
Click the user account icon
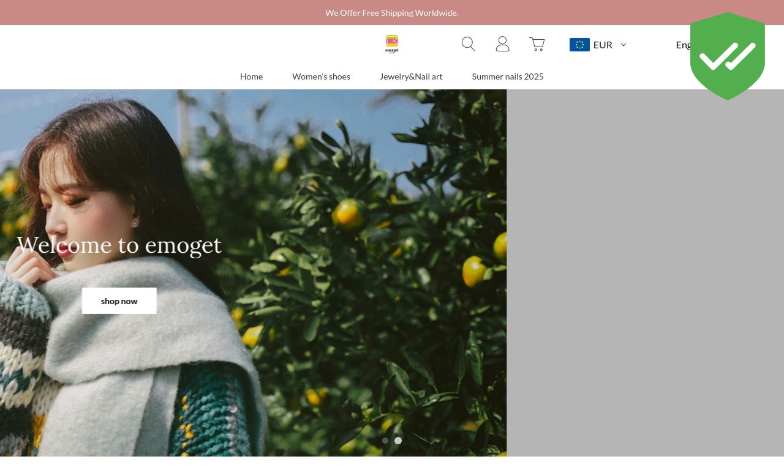point(502,44)
